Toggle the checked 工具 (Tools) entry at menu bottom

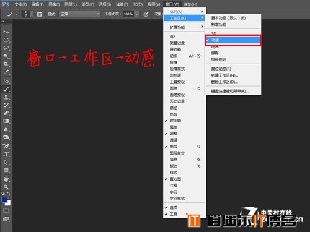[185, 214]
